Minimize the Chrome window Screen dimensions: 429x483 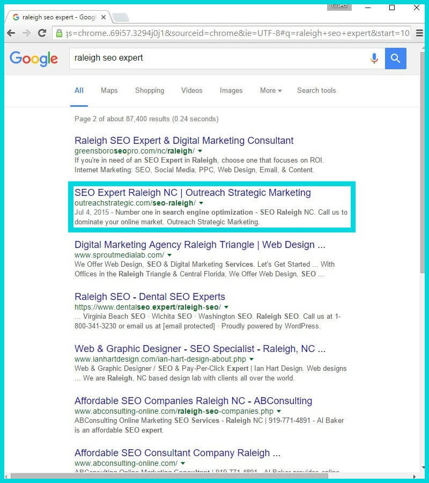pos(368,8)
